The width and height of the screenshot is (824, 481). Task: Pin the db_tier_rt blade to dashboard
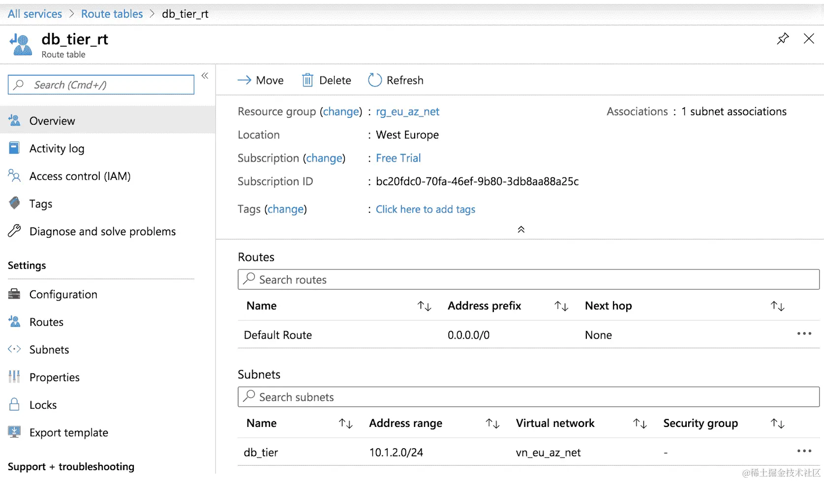tap(783, 38)
